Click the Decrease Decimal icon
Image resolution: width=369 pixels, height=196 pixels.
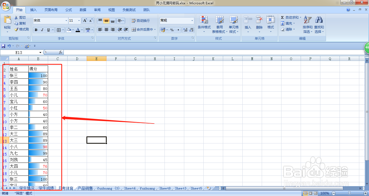pos(191,30)
